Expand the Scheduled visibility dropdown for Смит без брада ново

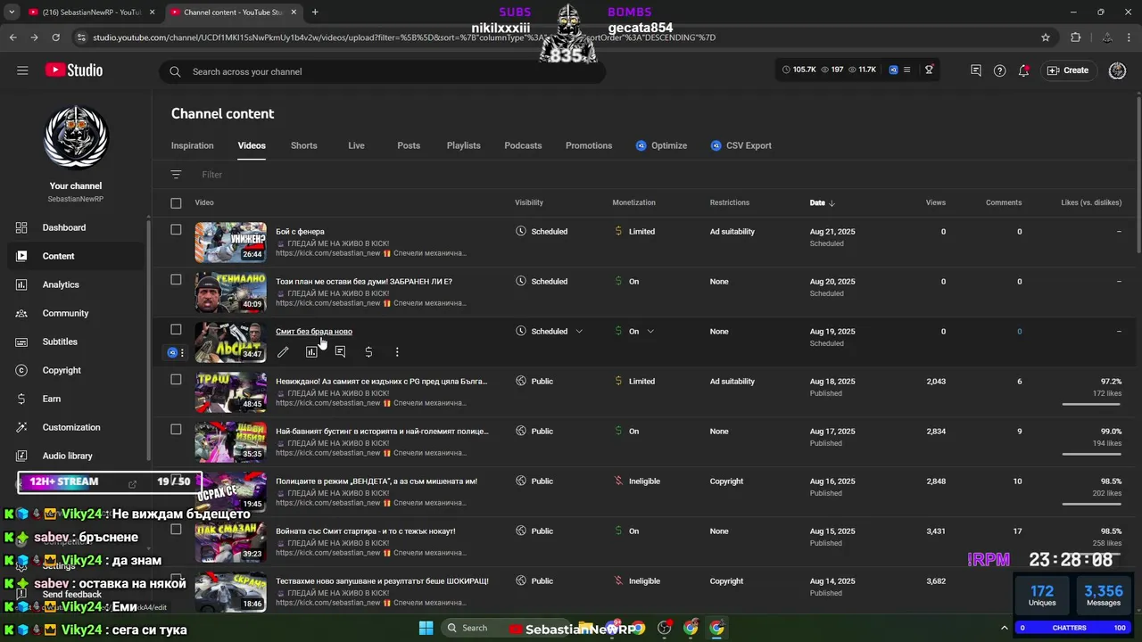tap(579, 332)
